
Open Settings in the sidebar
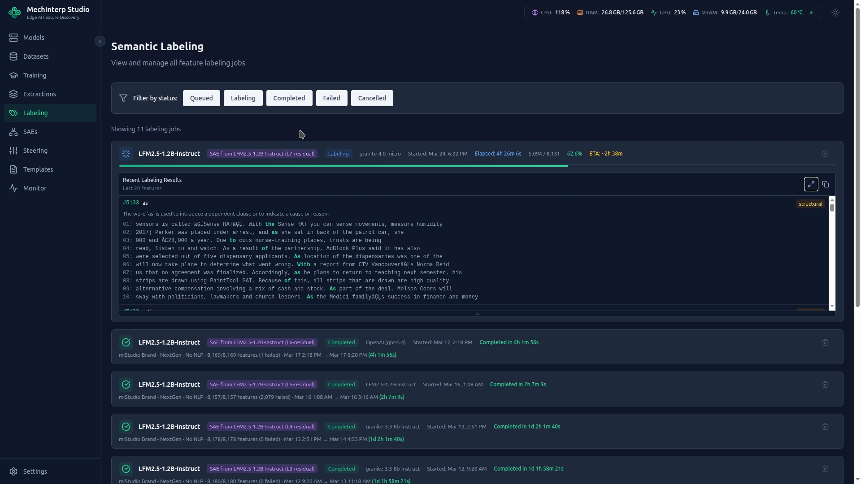[50, 471]
